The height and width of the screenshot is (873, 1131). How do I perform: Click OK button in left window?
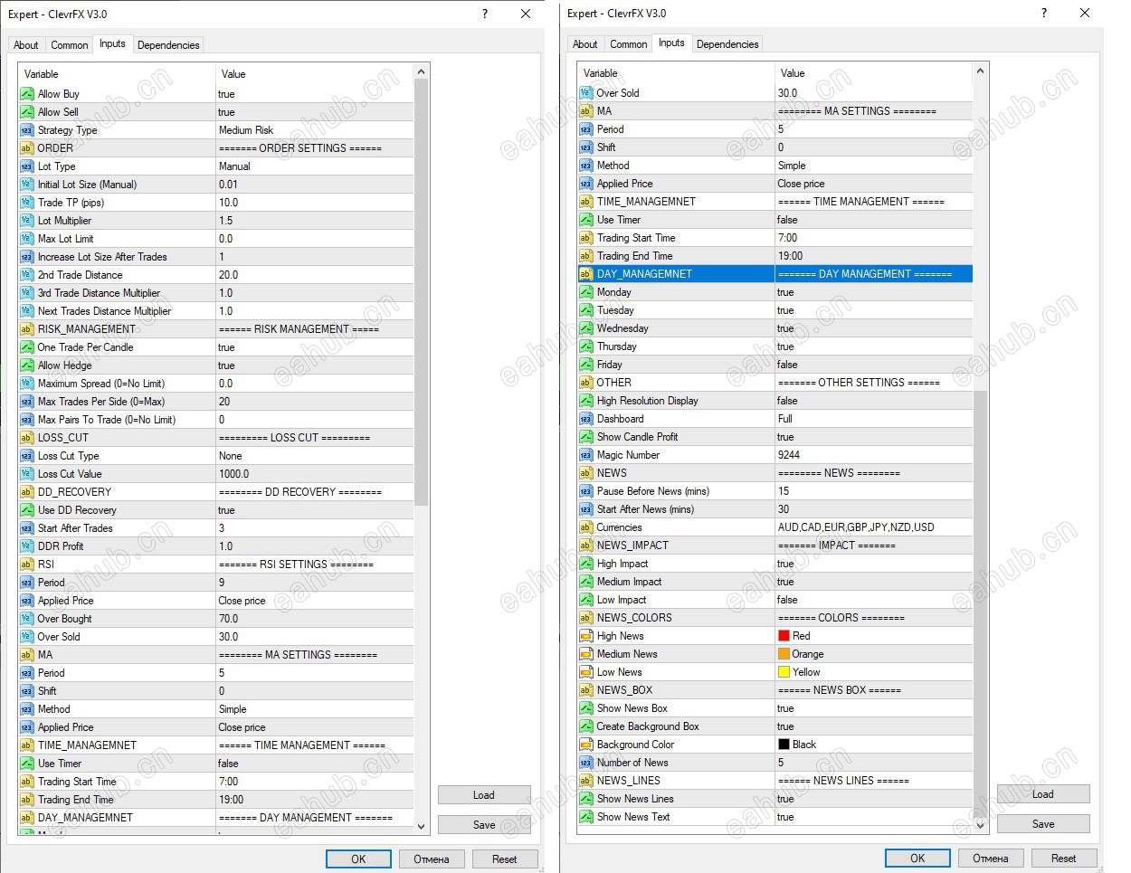(x=358, y=859)
